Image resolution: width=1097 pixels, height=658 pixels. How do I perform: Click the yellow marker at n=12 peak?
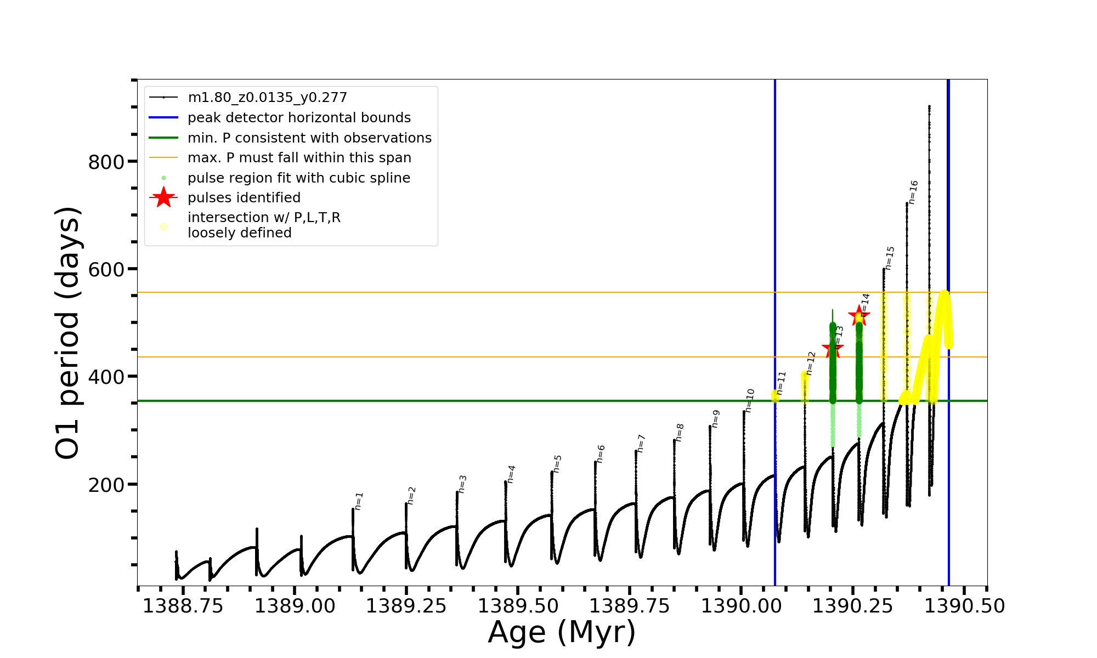(x=805, y=384)
